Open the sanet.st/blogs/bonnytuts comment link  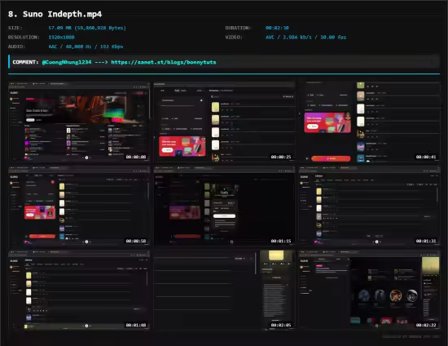coord(164,62)
